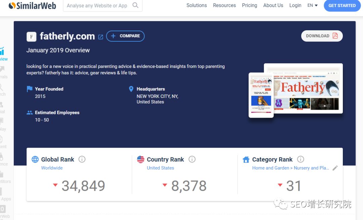Select the Search sidebar item
The image size is (363, 220).
click(x=3, y=90)
